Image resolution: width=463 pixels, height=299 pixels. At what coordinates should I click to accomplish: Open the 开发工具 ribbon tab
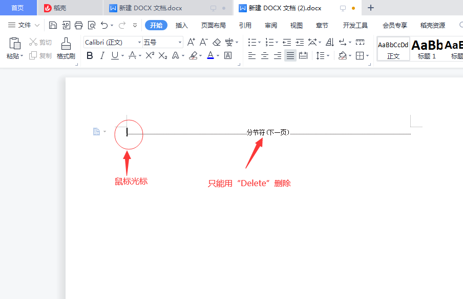355,26
